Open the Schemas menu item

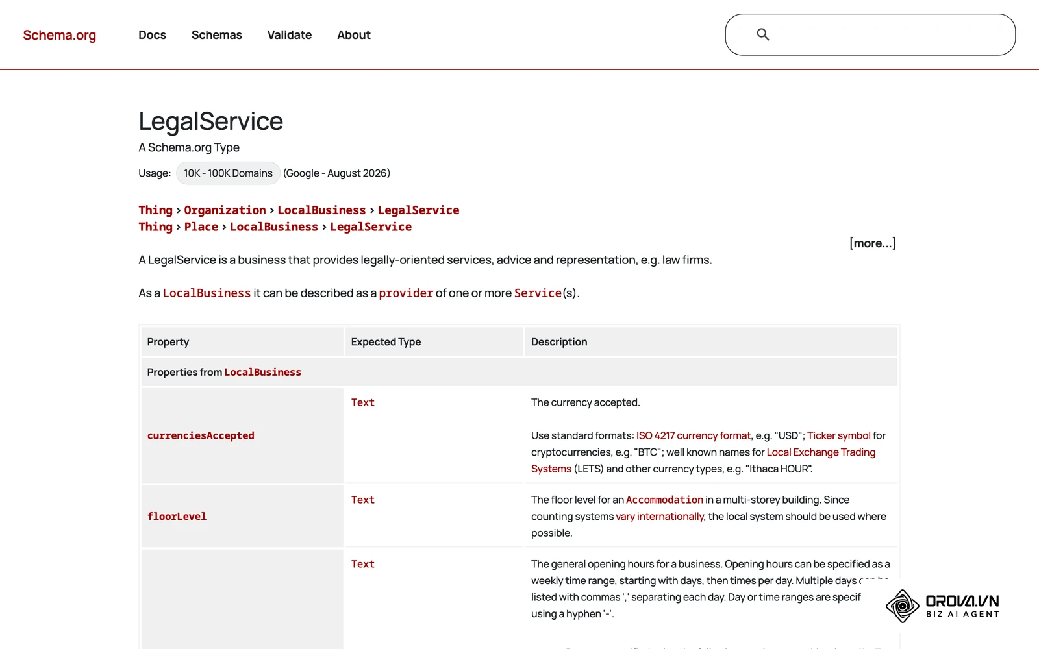click(x=217, y=35)
